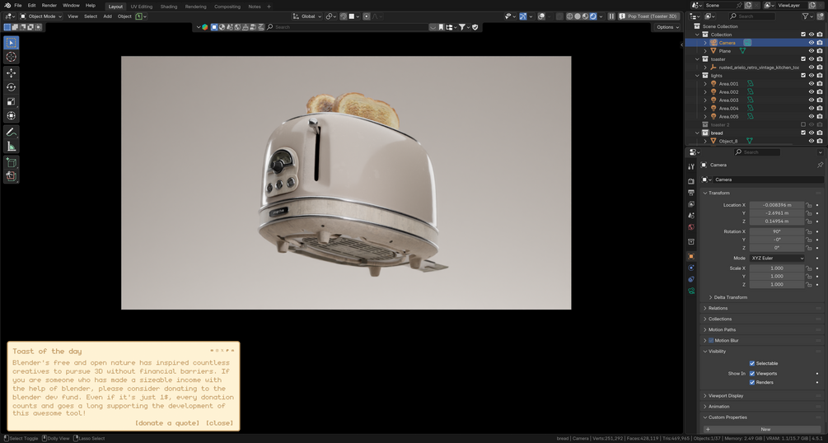Select the 3D Cursor tool
Viewport: 828px width, 443px height.
(x=11, y=57)
